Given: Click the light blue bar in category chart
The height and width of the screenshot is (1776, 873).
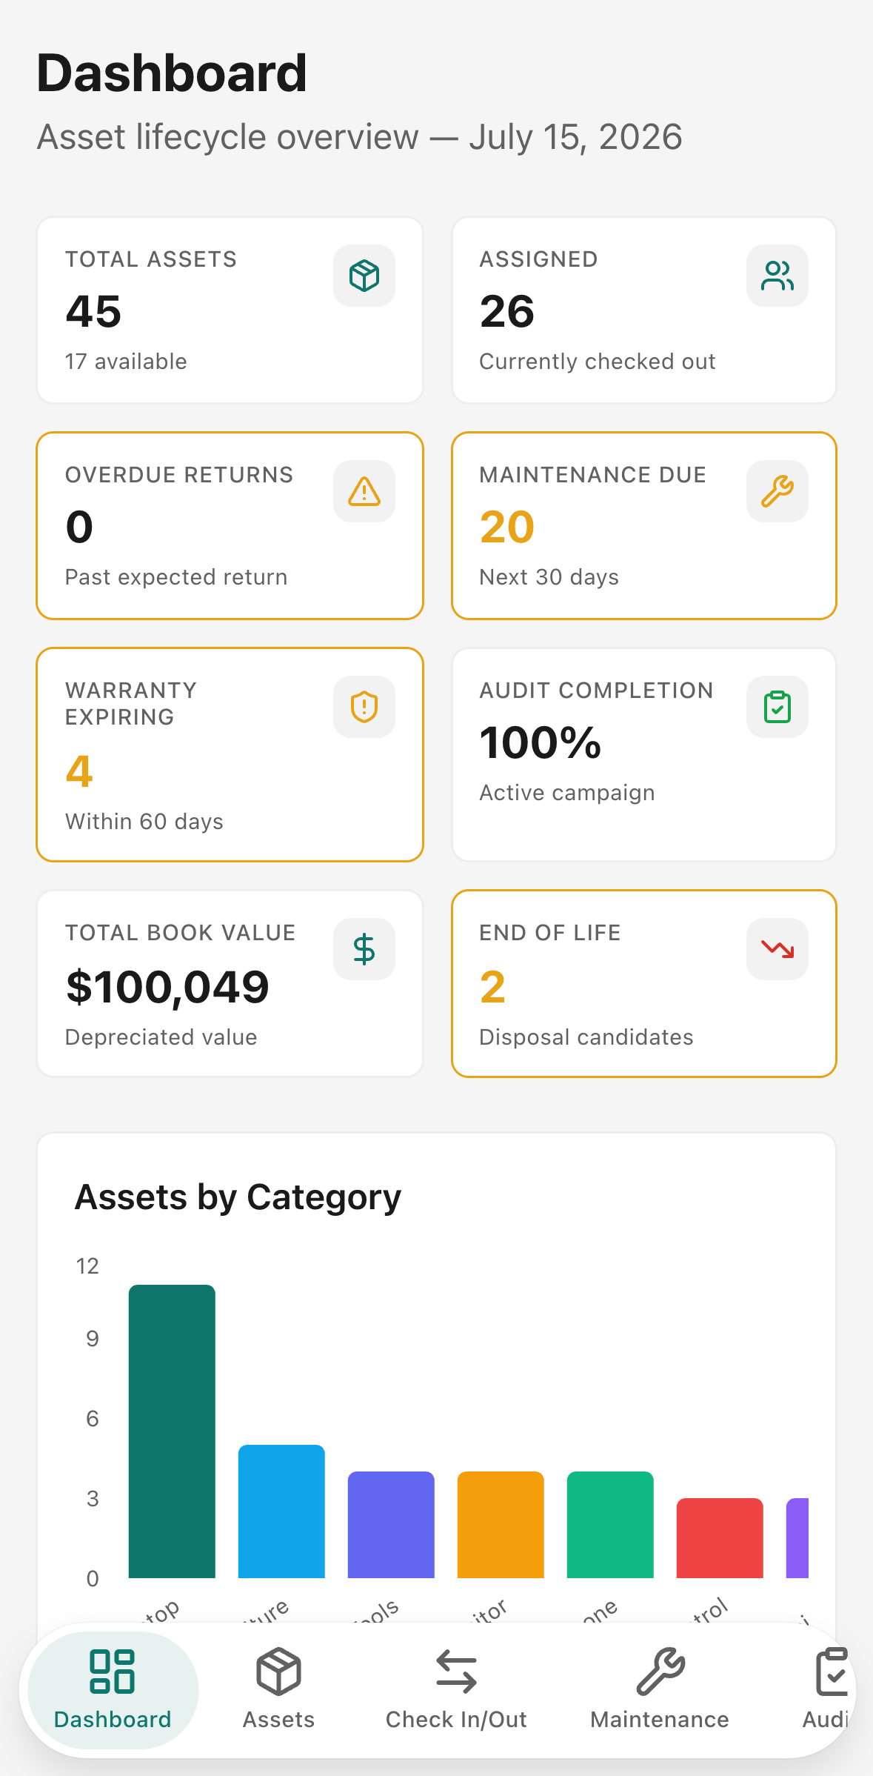Looking at the screenshot, I should tap(281, 1511).
